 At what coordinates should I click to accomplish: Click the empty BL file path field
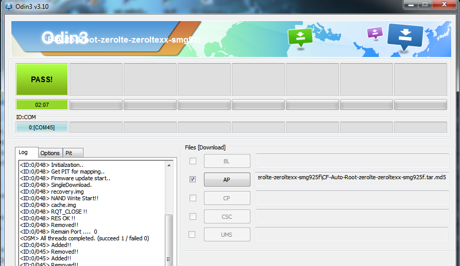(x=352, y=161)
